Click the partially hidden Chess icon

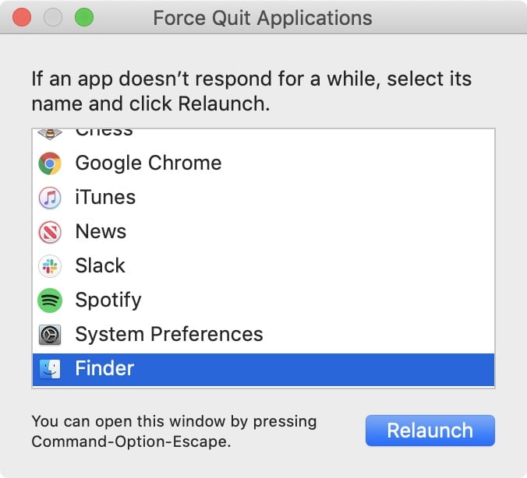pos(50,133)
